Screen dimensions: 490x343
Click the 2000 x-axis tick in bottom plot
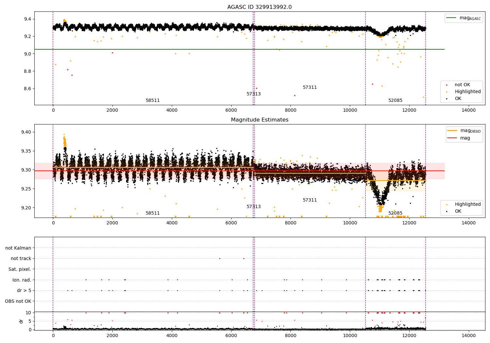(x=112, y=336)
